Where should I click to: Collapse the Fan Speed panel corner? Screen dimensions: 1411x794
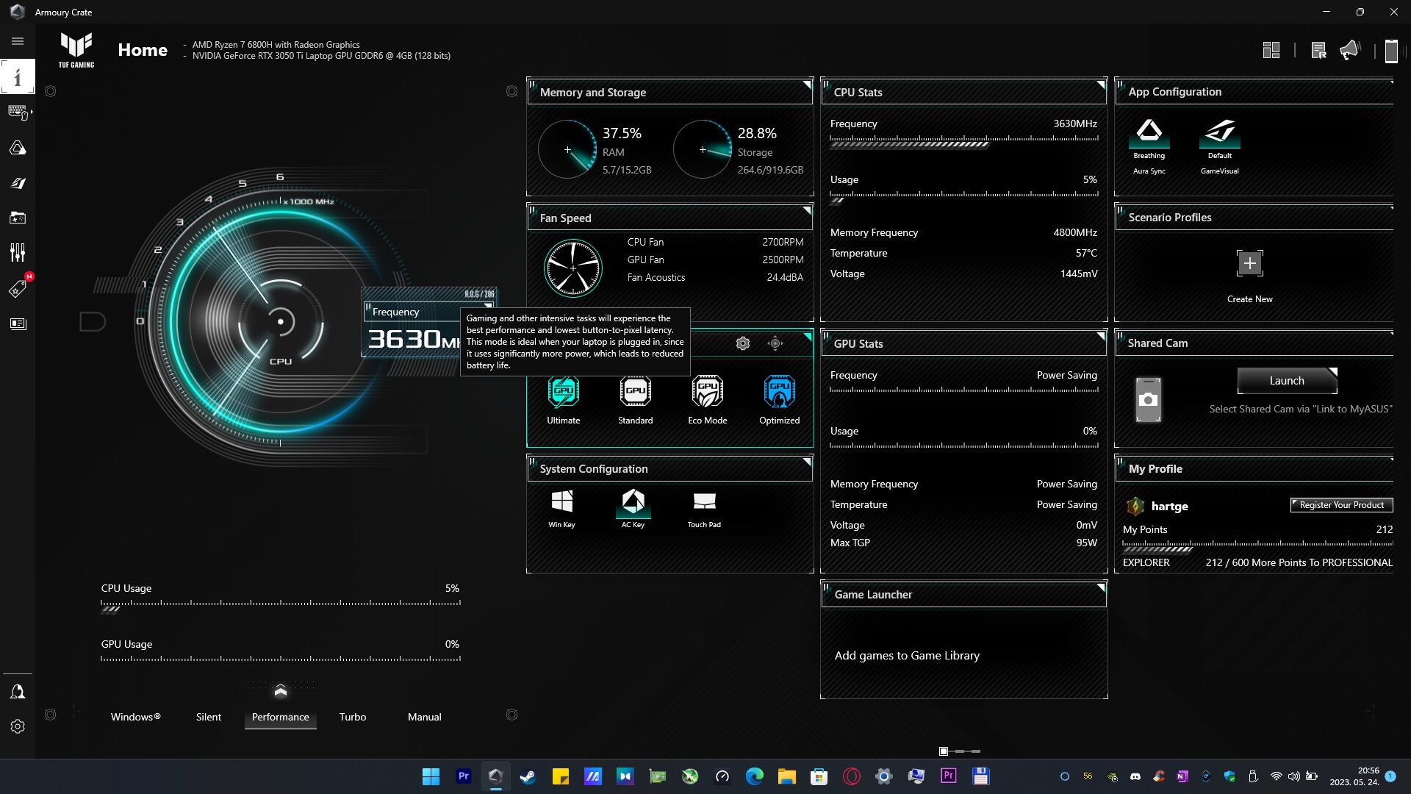click(x=807, y=210)
